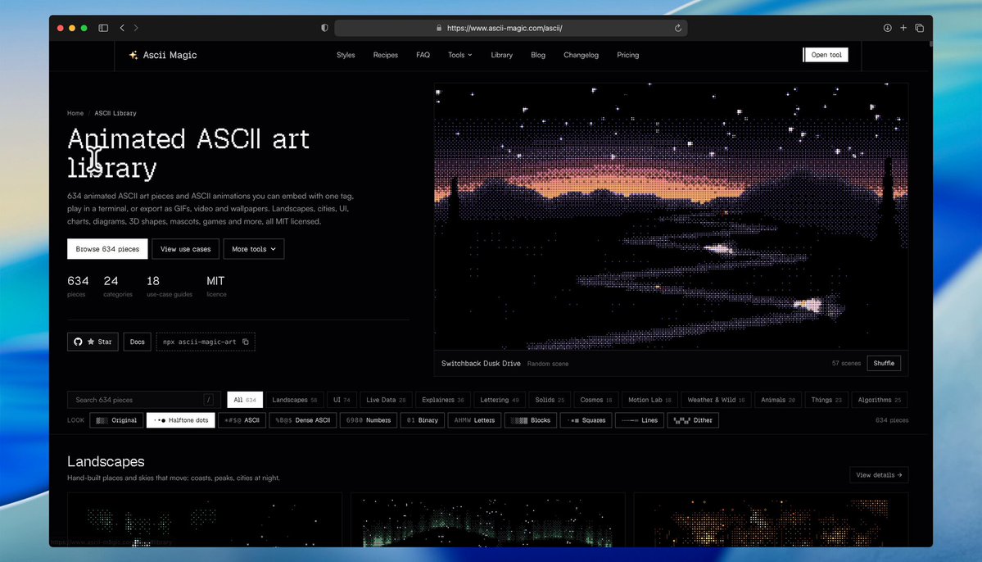Select the Halftone dots look
Viewport: 982px width, 562px height.
[x=181, y=420]
